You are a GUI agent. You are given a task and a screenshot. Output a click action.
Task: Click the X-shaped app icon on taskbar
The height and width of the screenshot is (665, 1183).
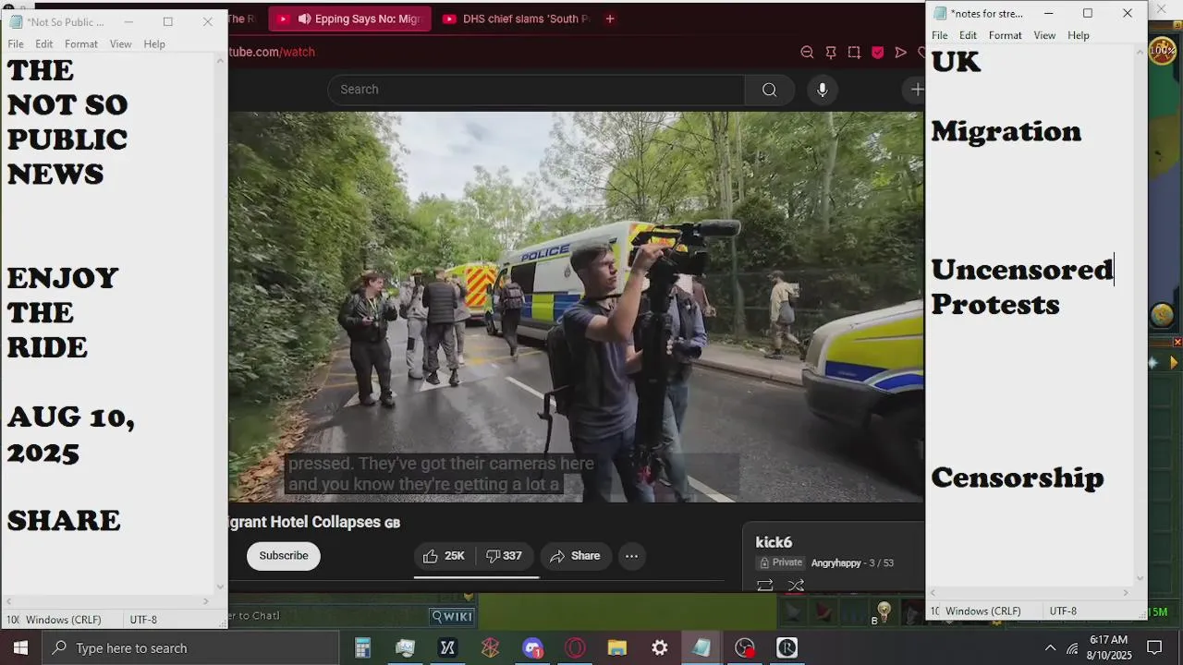tap(447, 648)
